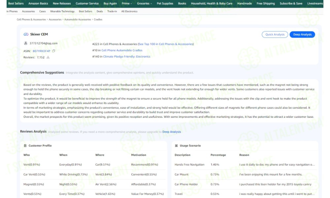Open Best Sellers in top navigation
The width and height of the screenshot is (330, 198).
pos(16,4)
